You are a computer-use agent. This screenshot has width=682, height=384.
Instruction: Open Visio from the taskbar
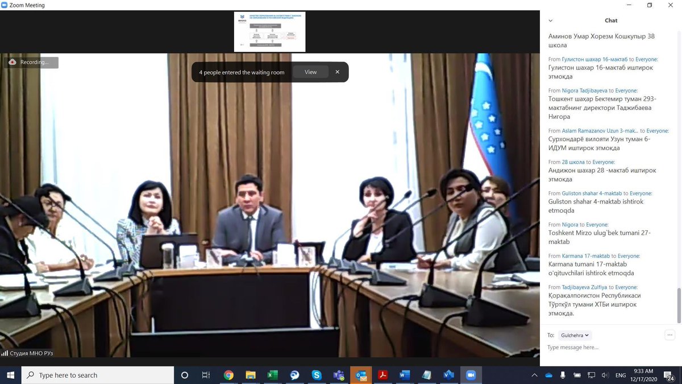click(x=449, y=375)
